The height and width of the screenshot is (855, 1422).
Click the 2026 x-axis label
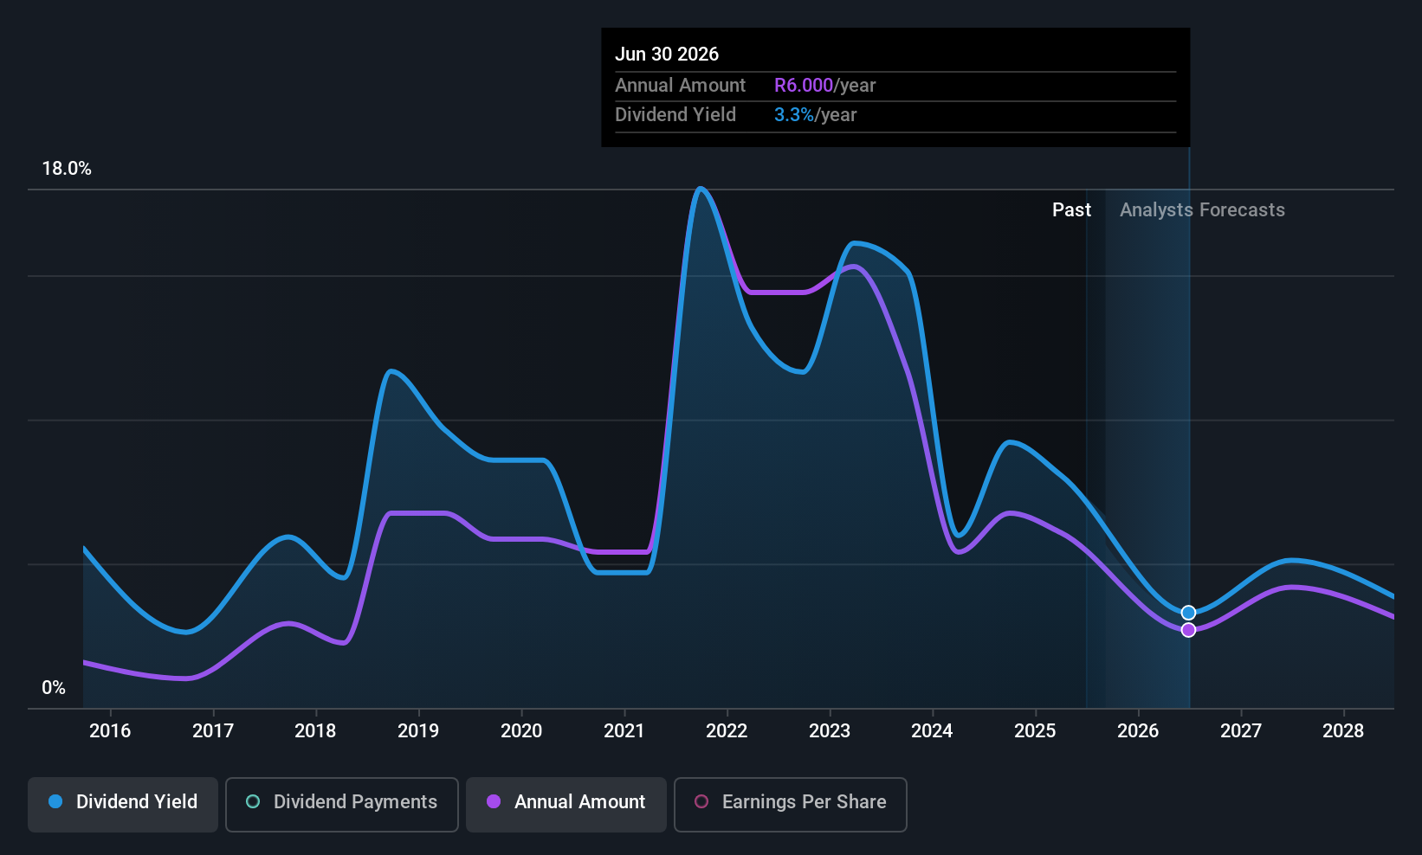point(1138,731)
